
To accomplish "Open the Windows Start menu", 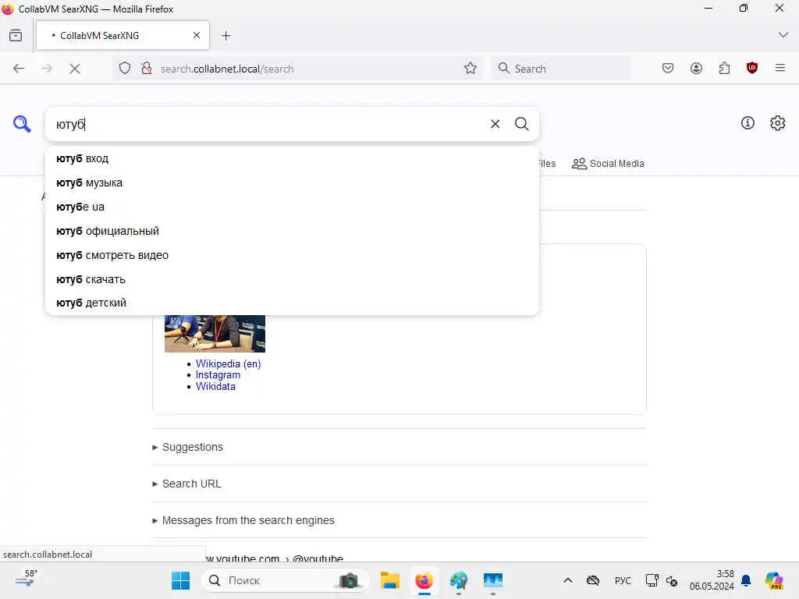I will pyautogui.click(x=180, y=580).
